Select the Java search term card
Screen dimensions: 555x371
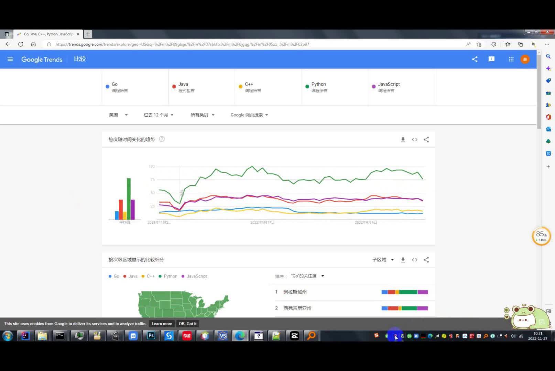click(202, 87)
